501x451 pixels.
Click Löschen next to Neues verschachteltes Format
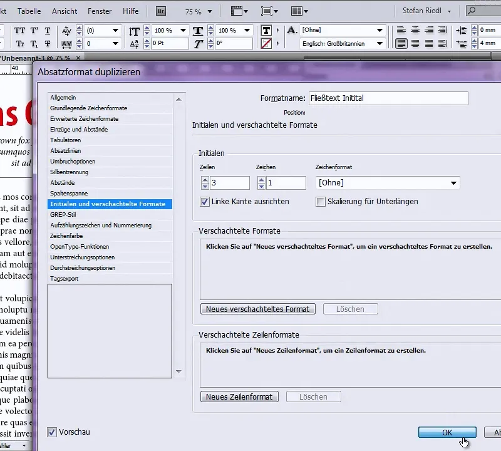tap(351, 309)
